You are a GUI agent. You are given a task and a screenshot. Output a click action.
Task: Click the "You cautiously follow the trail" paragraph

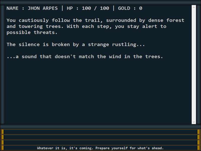(95, 26)
